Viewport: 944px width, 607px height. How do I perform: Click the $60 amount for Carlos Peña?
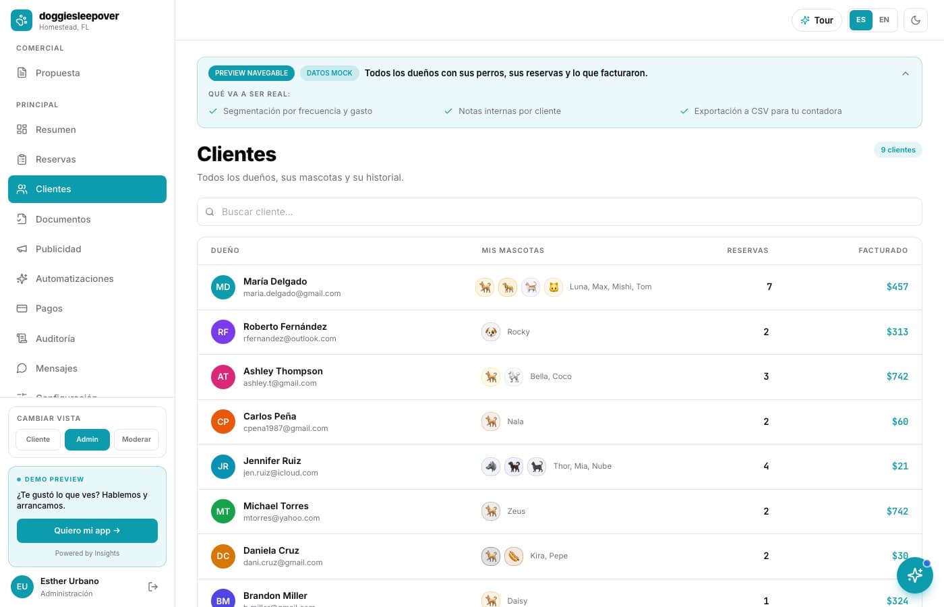(x=900, y=422)
